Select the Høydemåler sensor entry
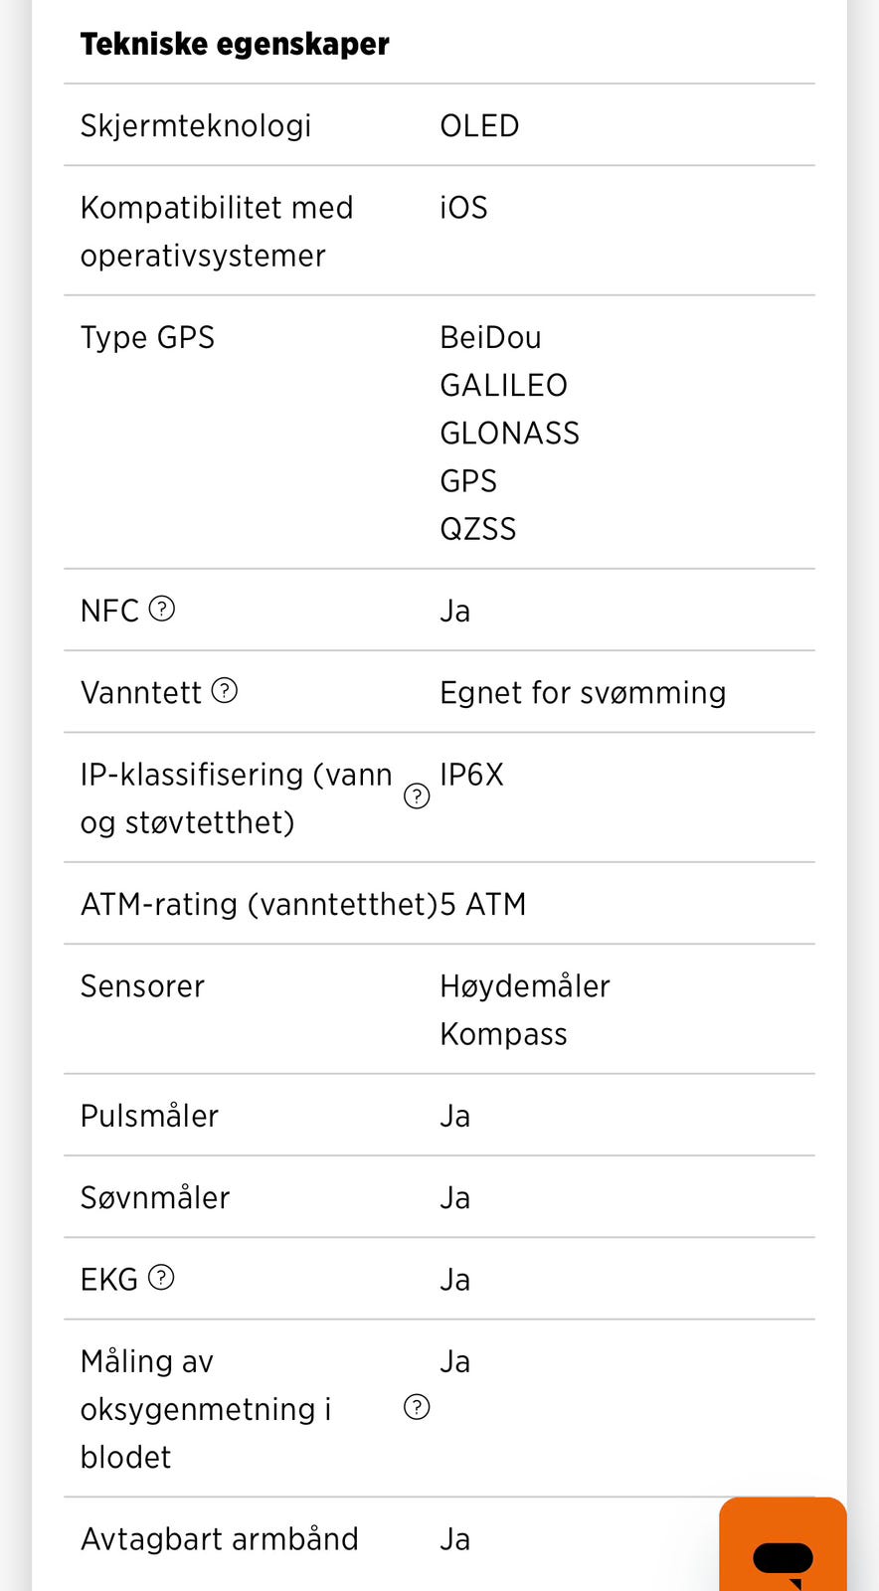879x1591 pixels. coord(525,985)
